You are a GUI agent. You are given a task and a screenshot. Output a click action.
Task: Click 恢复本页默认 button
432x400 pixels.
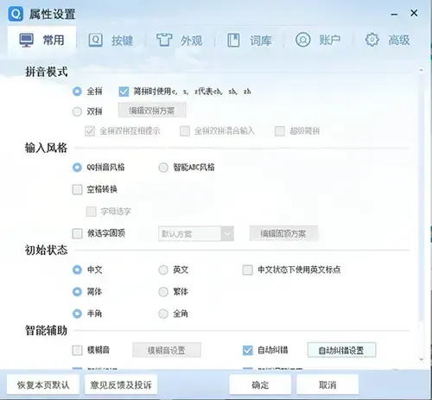(43, 384)
